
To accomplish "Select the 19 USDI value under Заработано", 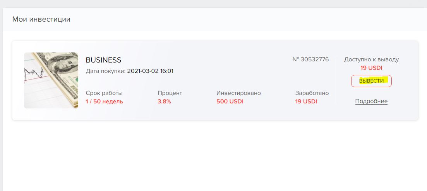I will click(306, 101).
